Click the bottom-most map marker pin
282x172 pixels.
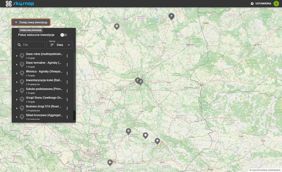(110, 163)
